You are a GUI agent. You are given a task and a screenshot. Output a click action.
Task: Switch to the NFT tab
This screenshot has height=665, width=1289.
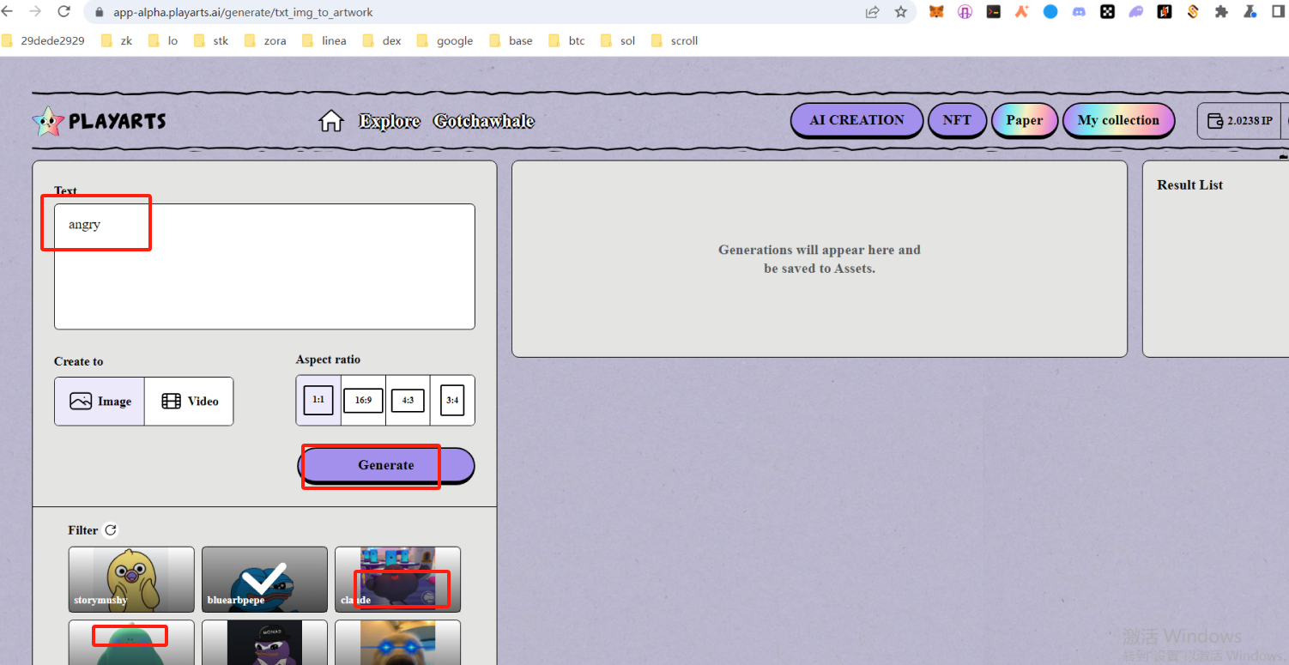pos(957,120)
